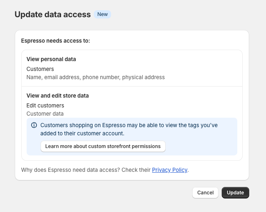
Task: Click the Edit customers label
Action: pyautogui.click(x=45, y=105)
